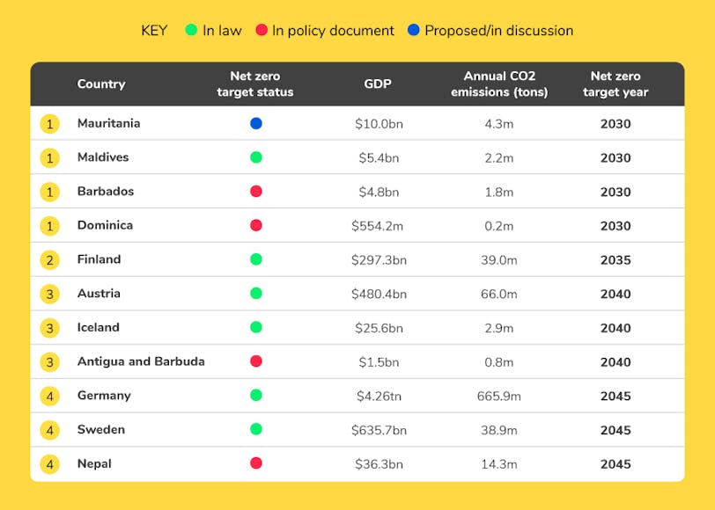Click Nepal's red status dot
The width and height of the screenshot is (715, 510).
[255, 463]
